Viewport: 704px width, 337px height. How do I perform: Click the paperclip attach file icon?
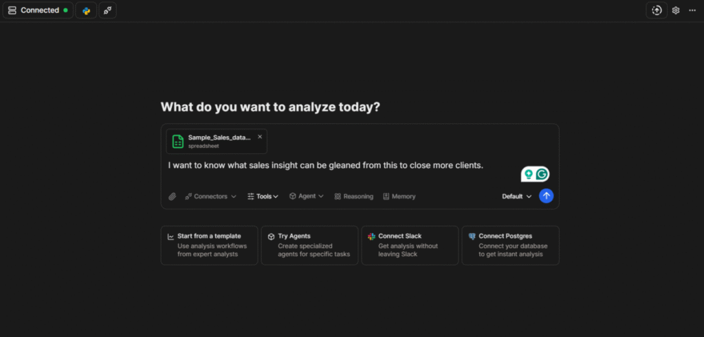[x=173, y=196]
